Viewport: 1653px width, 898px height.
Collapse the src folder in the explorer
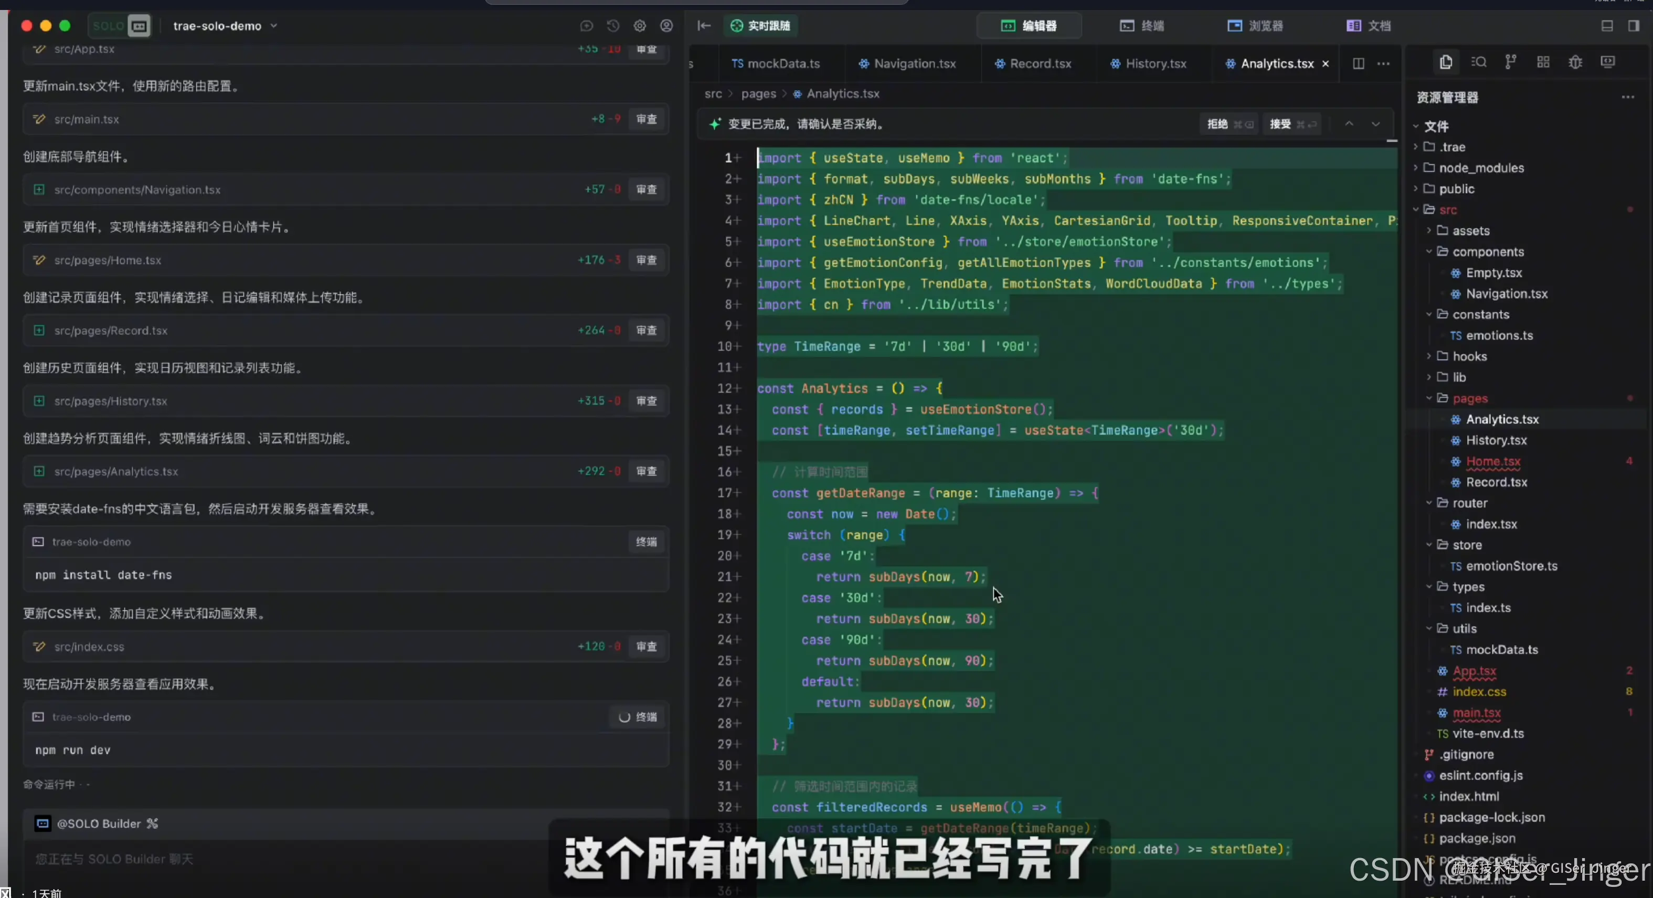(1416, 210)
